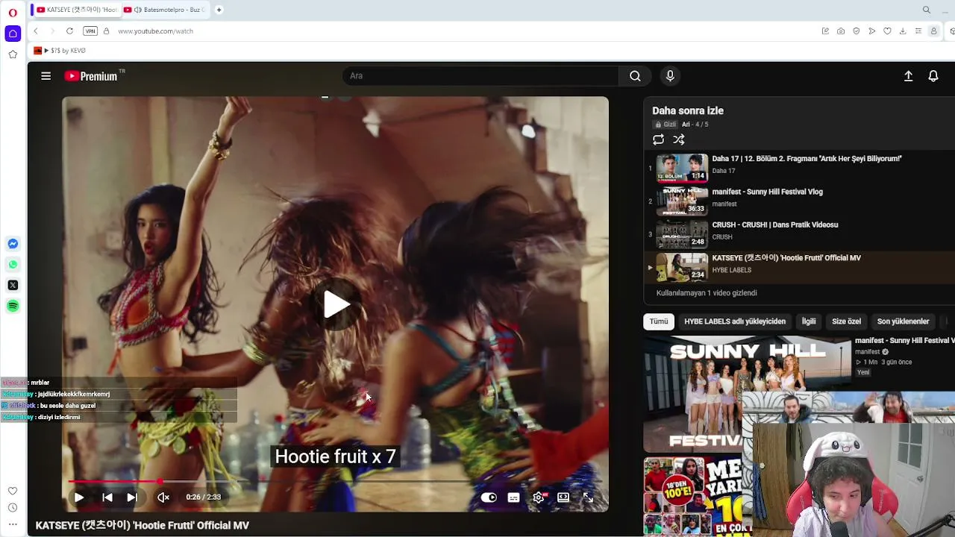This screenshot has width=955, height=537.
Task: Select the 'Son yüklenenler' filter chip
Action: [903, 321]
